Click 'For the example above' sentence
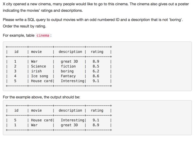The image size is (194, 141). tap(41, 97)
